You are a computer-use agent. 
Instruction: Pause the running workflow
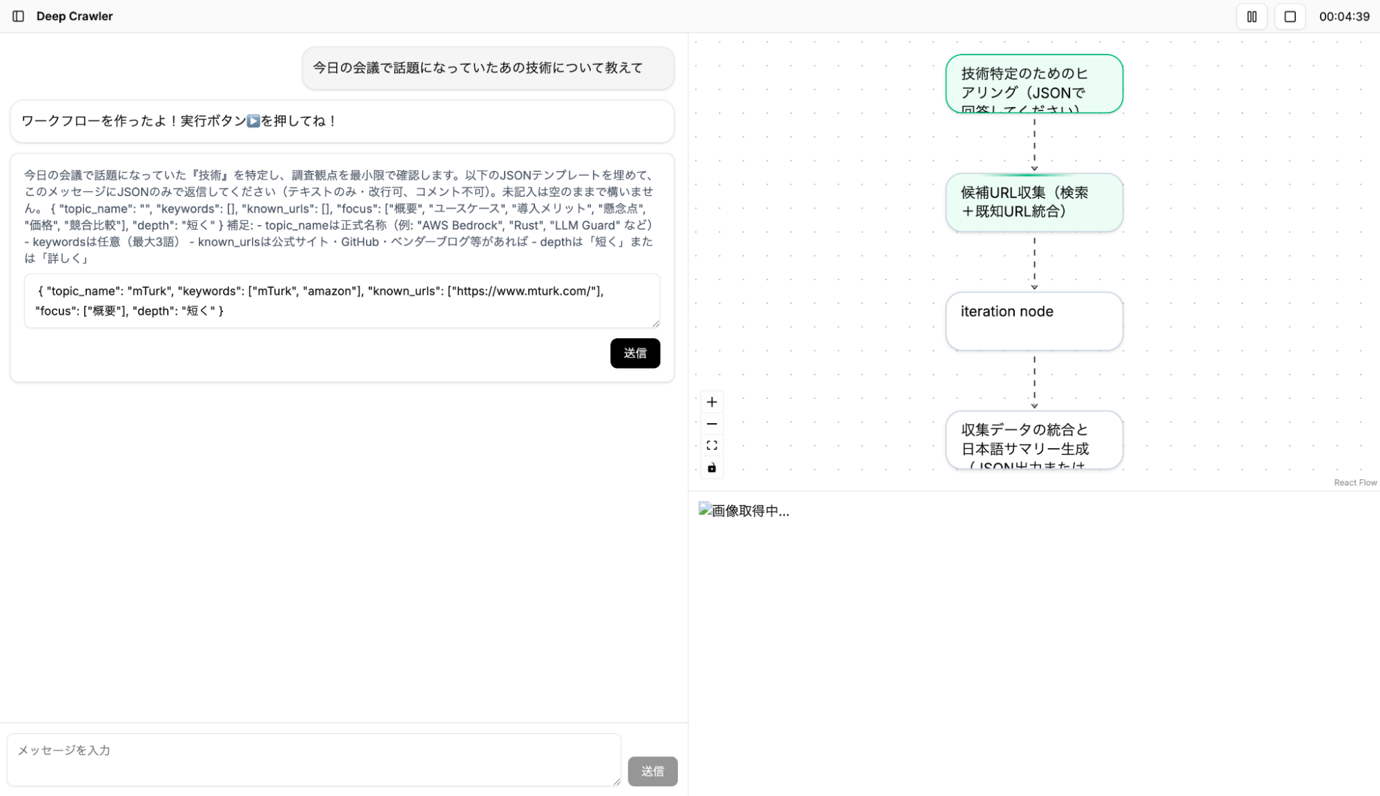[x=1252, y=17]
